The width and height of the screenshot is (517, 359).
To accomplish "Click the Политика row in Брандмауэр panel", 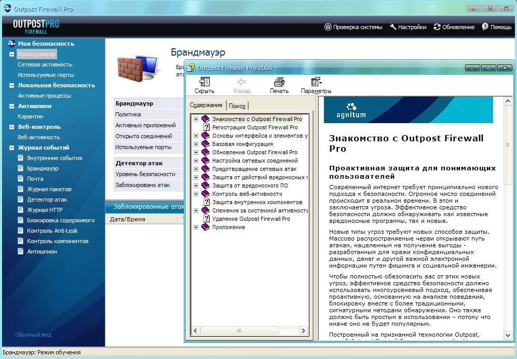I will point(148,114).
